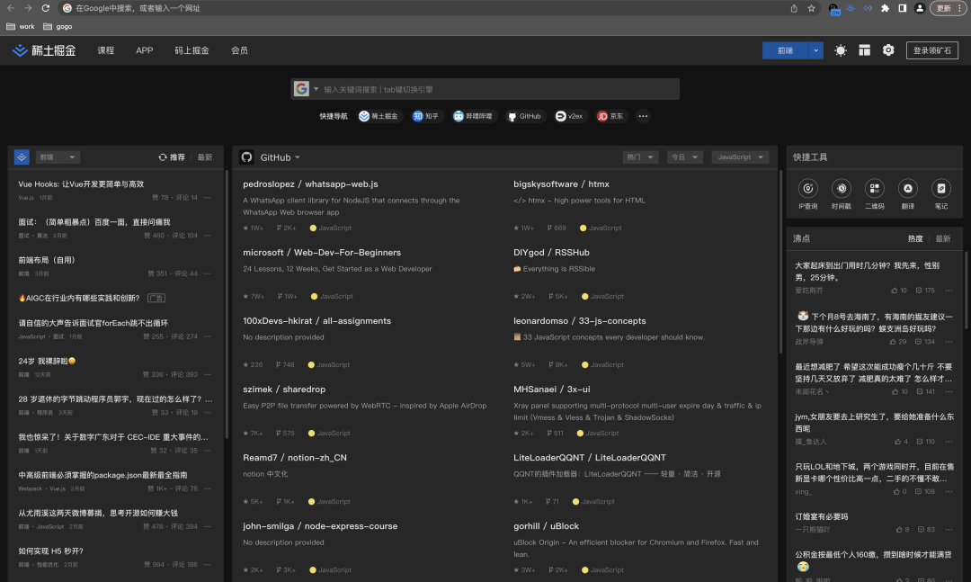971x582 pixels.
Task: Click the blue 前端 header button
Action: tap(785, 50)
